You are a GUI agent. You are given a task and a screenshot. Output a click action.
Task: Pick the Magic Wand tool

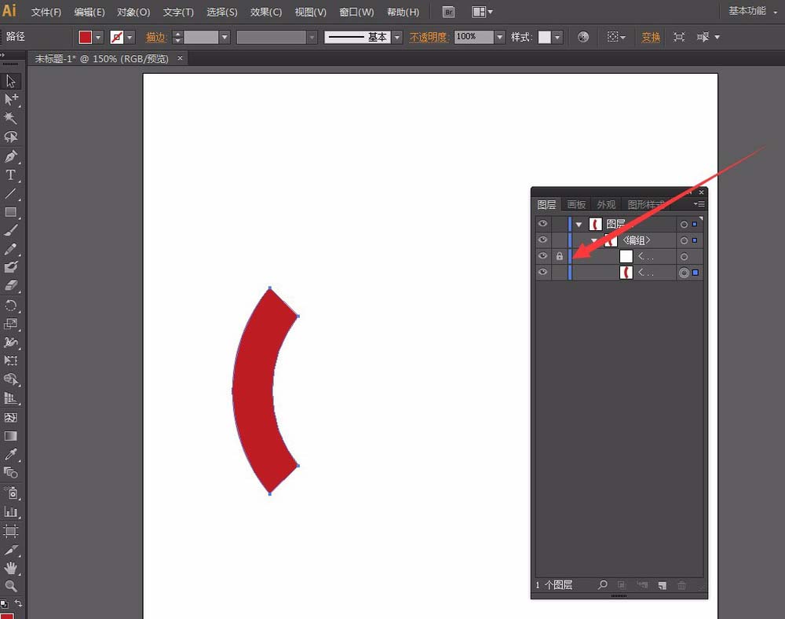coord(11,119)
